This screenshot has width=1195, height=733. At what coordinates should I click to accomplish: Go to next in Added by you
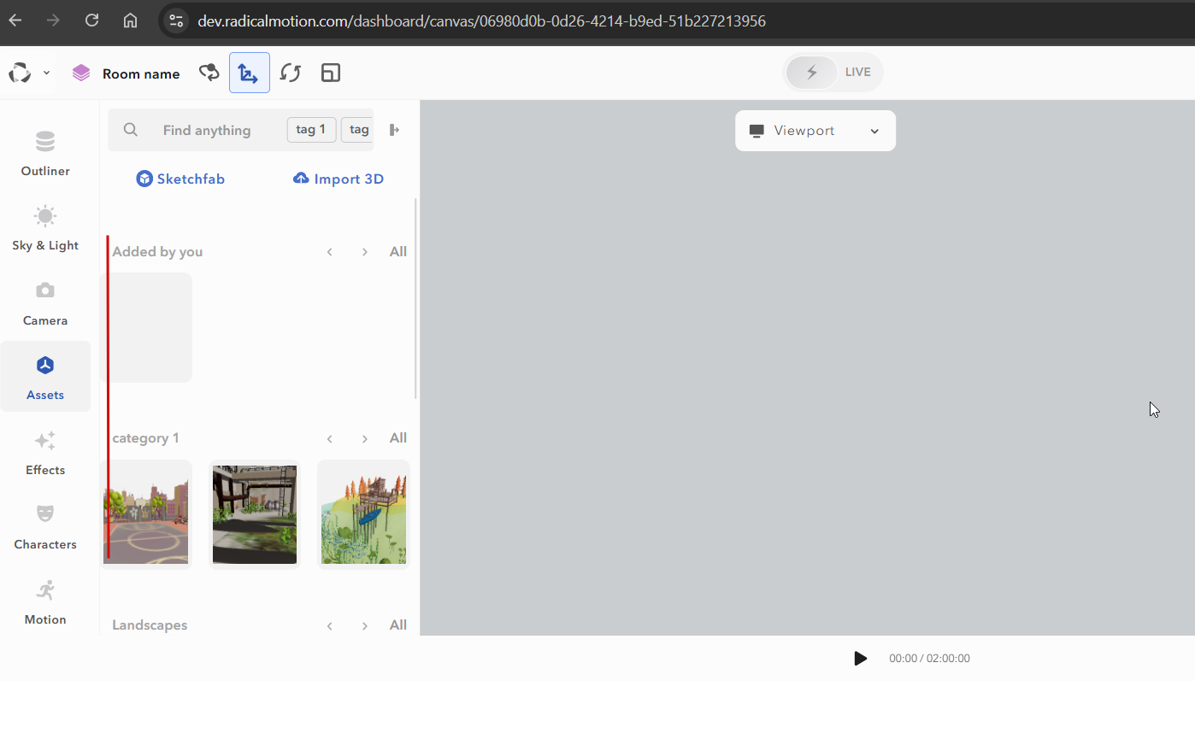click(x=365, y=252)
